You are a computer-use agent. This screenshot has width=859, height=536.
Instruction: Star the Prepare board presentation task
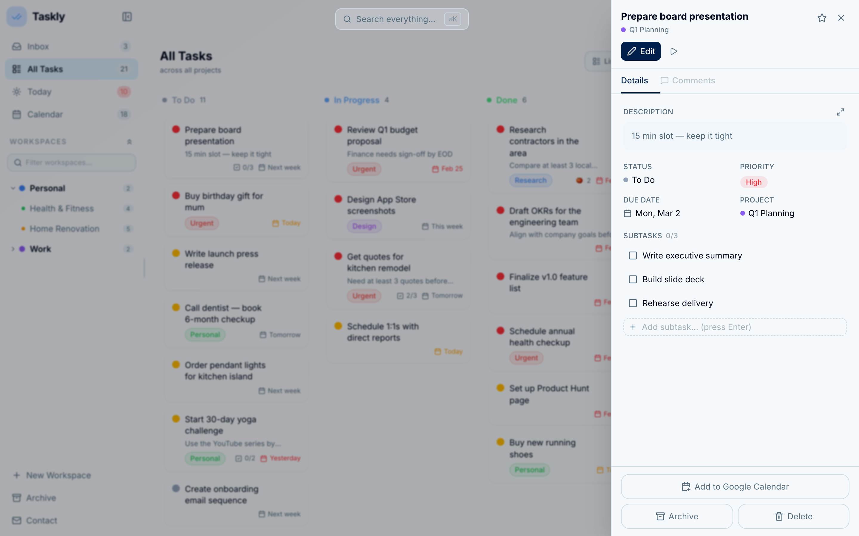point(822,18)
